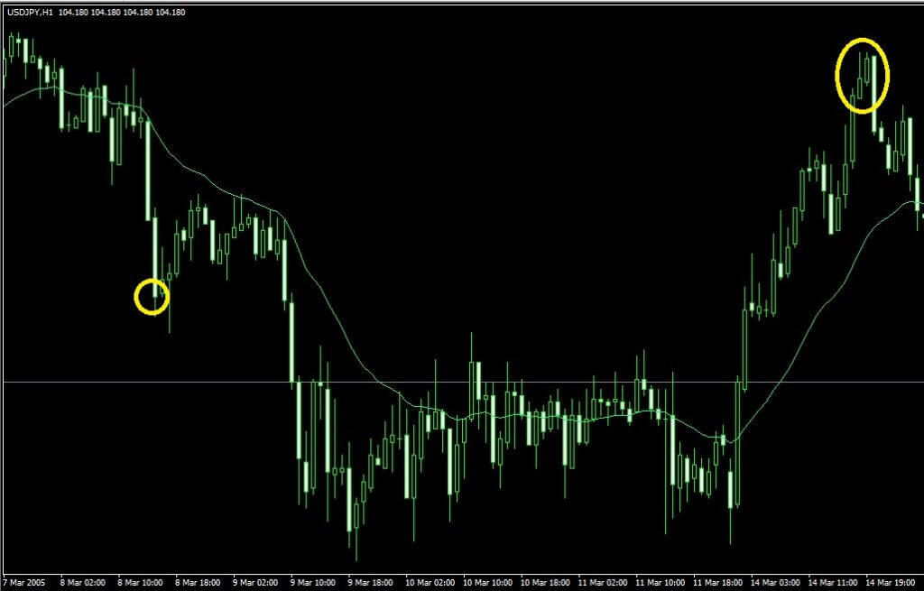
Task: Click the 9 Mar 02:00 time label
Action: point(255,583)
